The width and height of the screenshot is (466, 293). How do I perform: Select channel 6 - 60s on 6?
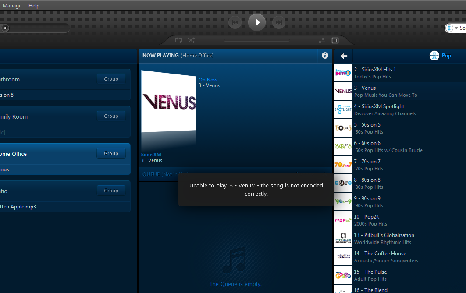[400, 146]
